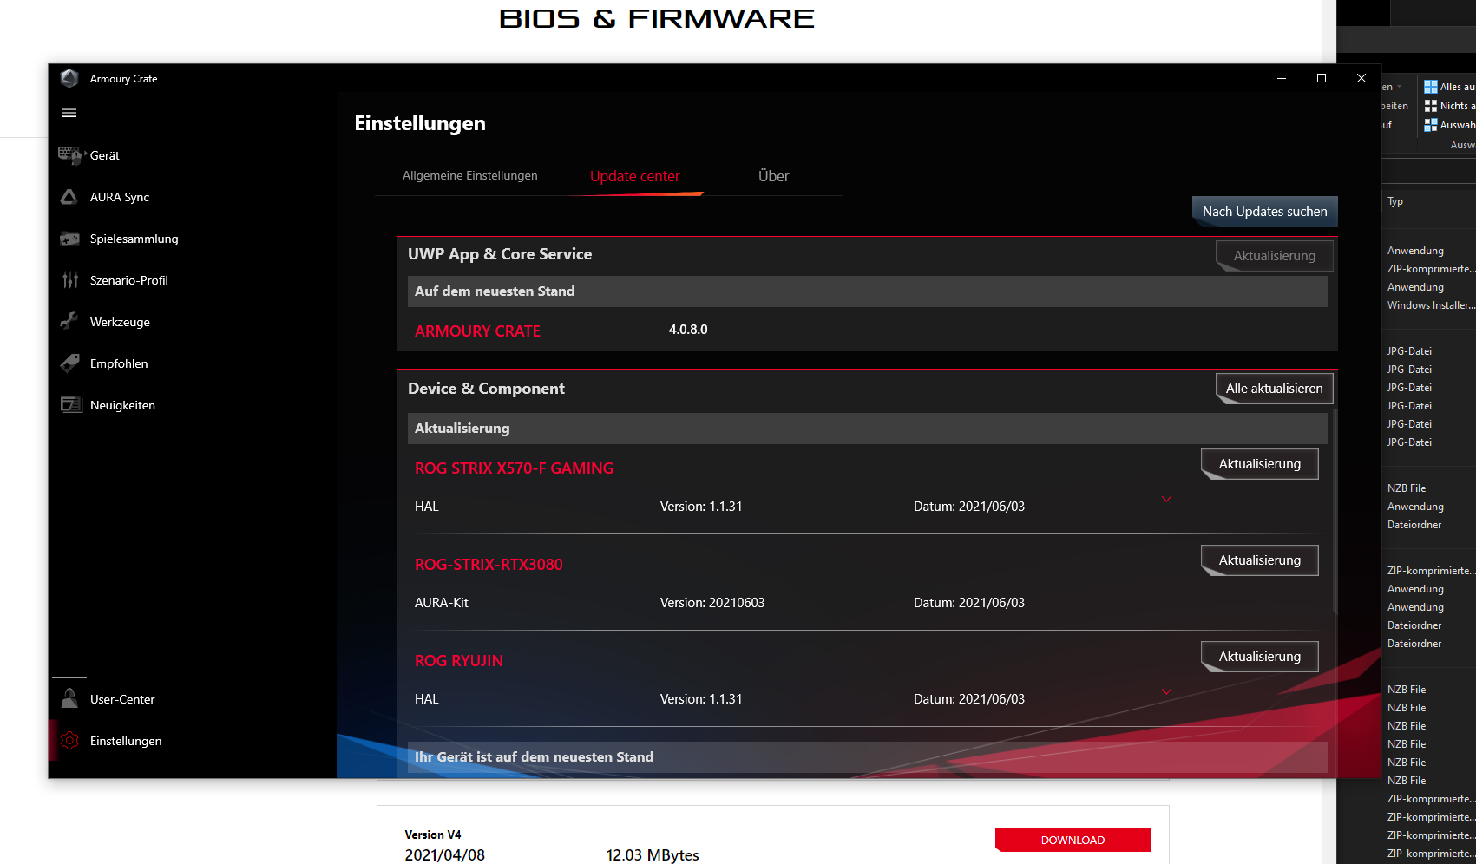Click the Werkzeuge wrench icon
Screen dimensions: 1476x864
(69, 322)
